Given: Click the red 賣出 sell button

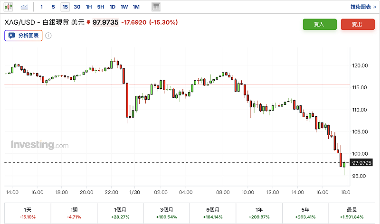Looking at the screenshot, I should (358, 24).
